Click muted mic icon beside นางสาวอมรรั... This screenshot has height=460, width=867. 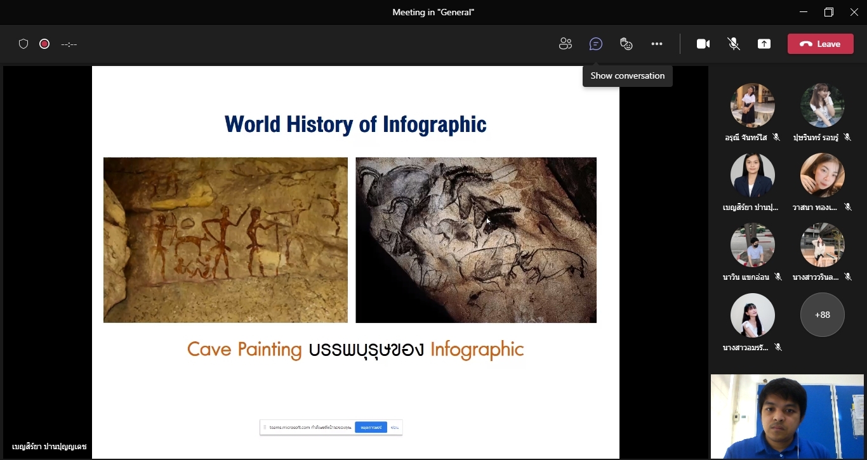click(778, 347)
